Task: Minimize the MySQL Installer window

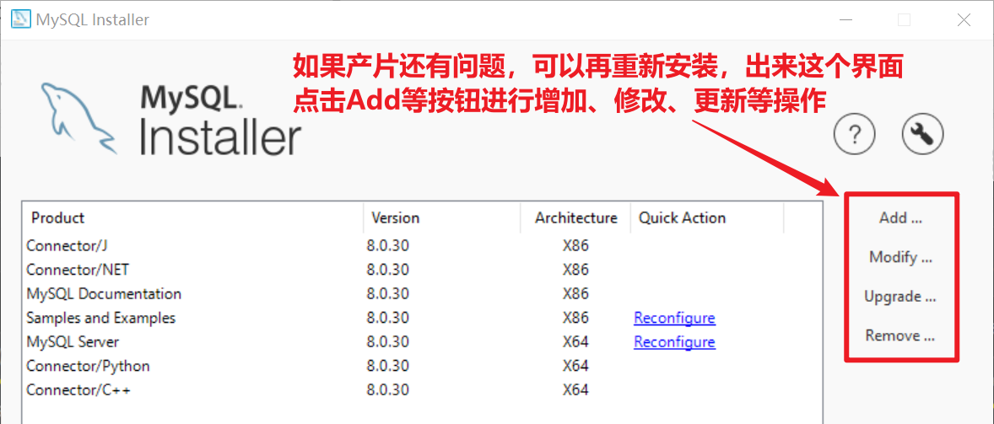Action: [845, 20]
